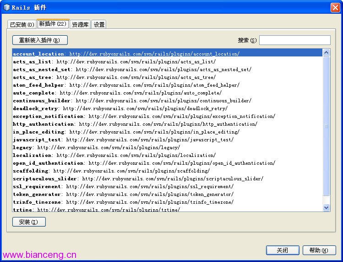
Task: Select the open_id_authentication plugin row
Action: click(x=167, y=163)
